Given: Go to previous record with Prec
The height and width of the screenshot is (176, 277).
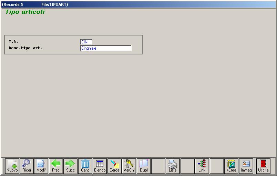Looking at the screenshot, I should point(56,166).
